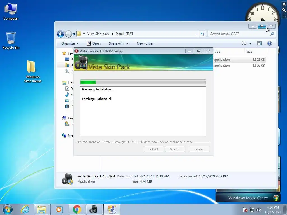Click the taskbar clock showing 4:34 PM
This screenshot has height=215, width=287.
[x=273, y=210]
